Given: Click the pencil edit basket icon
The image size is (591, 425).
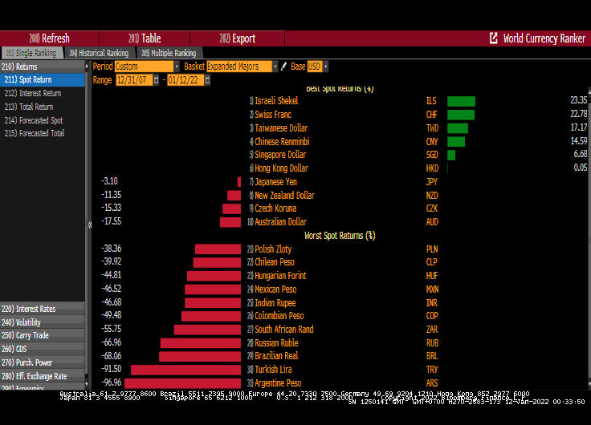Looking at the screenshot, I should (x=283, y=67).
